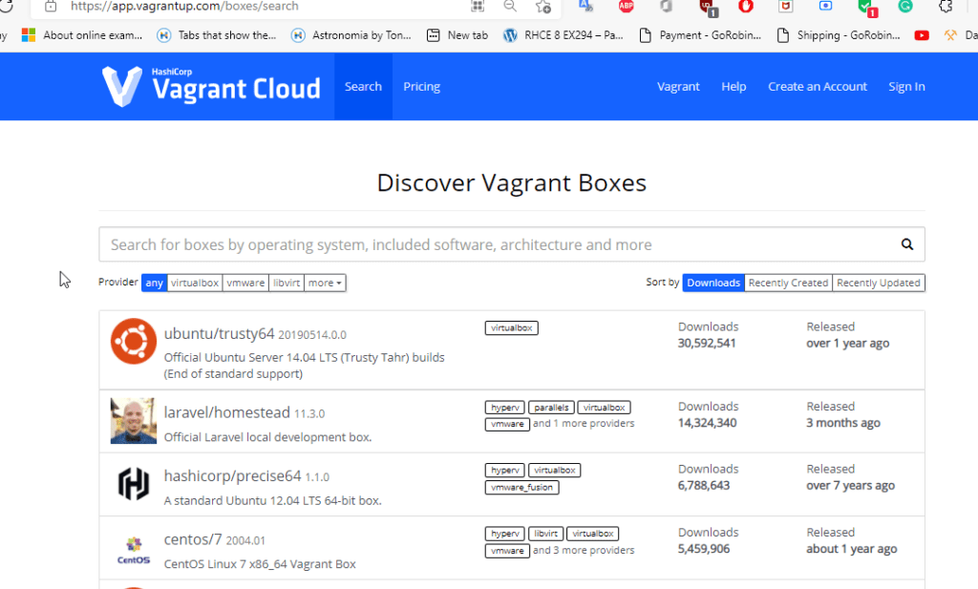Open the laravel/homestead box link
The height and width of the screenshot is (589, 978).
tap(227, 412)
